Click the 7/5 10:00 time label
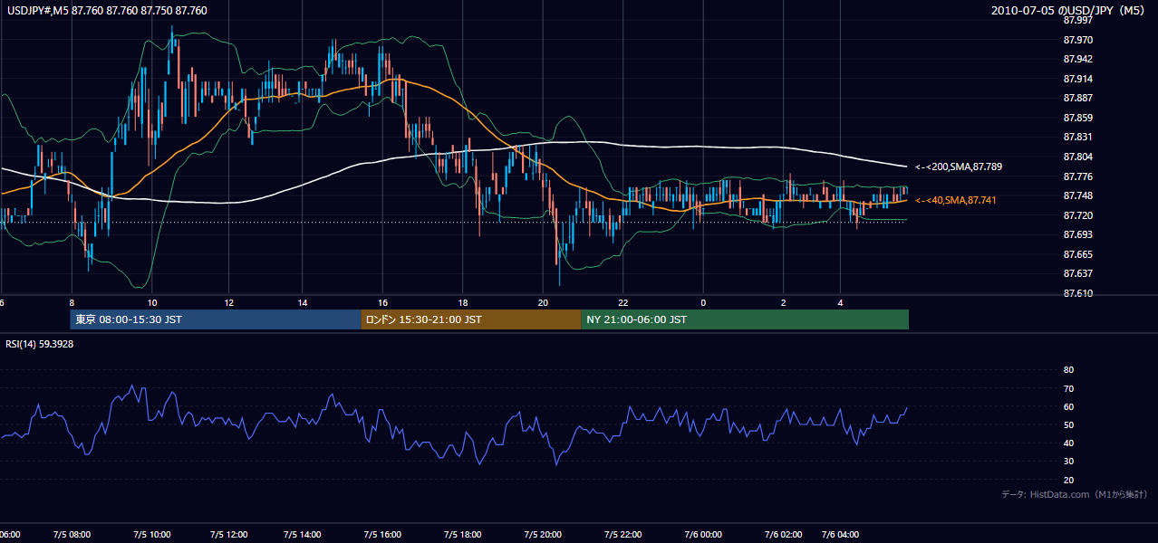 click(152, 535)
